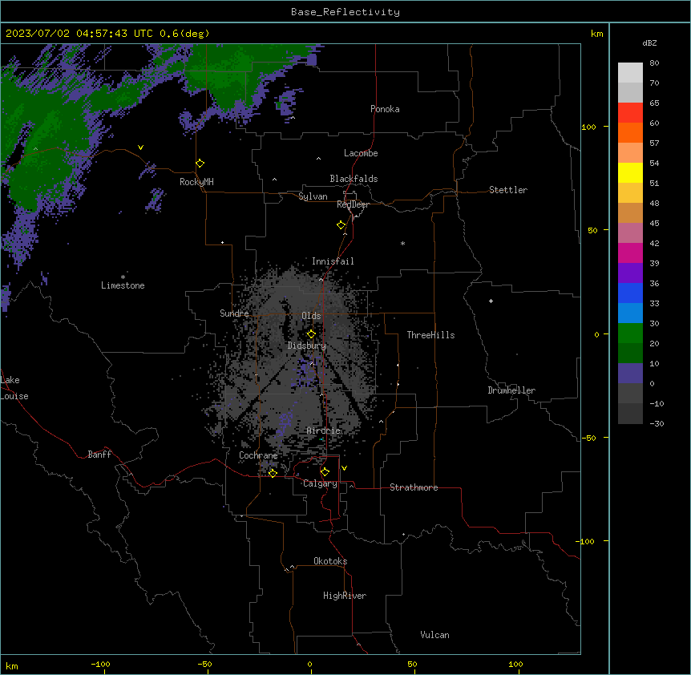Click the Okotoks map label

(330, 561)
